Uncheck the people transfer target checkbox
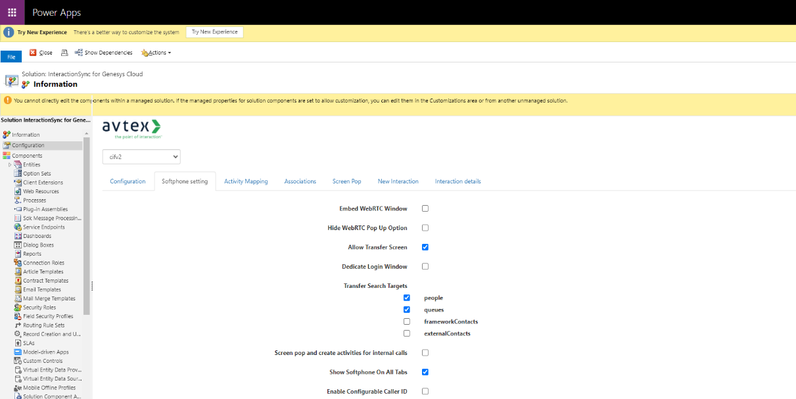Screen dimensions: 796x399 [407, 298]
